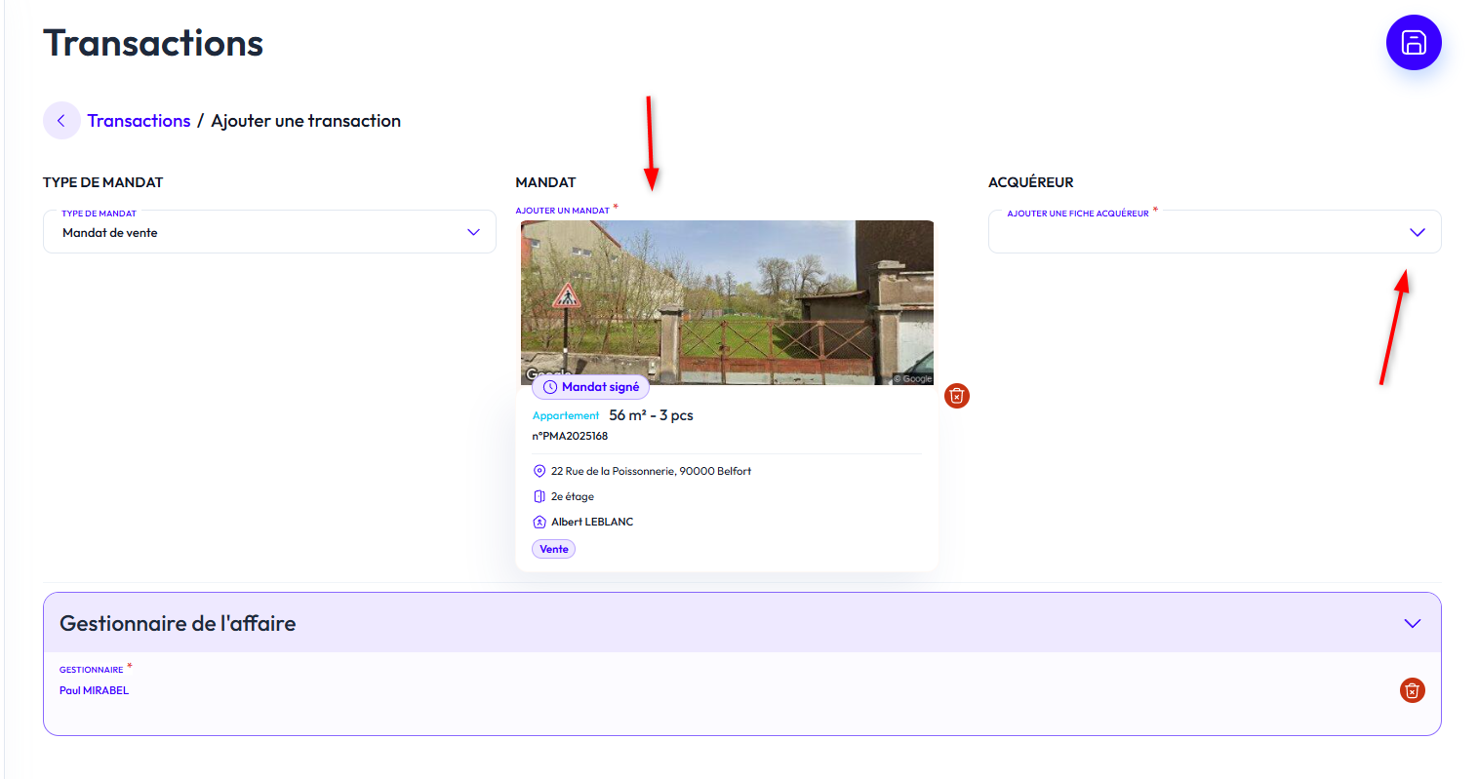Image resolution: width=1478 pixels, height=779 pixels.
Task: Open the Ajouter une fiche acquéreur dropdown
Action: 1214,232
